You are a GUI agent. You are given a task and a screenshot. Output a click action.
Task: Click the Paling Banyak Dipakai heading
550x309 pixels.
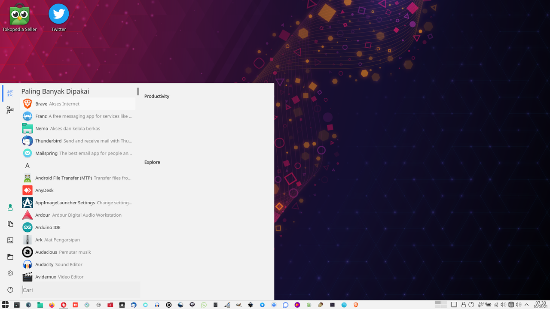tap(55, 91)
